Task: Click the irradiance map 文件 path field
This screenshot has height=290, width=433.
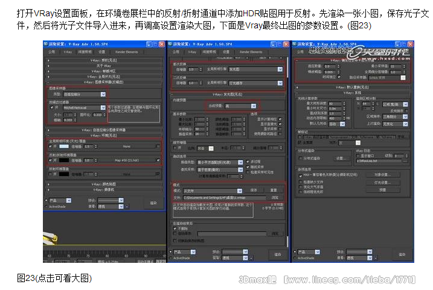Action: 225,198
